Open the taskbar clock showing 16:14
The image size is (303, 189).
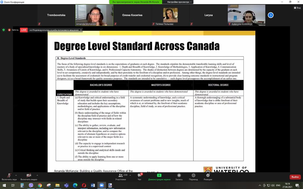tap(287, 185)
